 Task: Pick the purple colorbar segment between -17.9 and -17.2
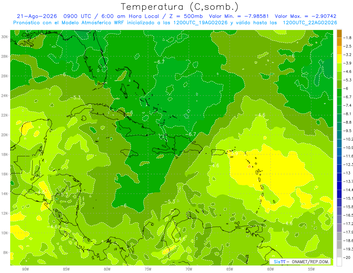pyautogui.click(x=339, y=228)
